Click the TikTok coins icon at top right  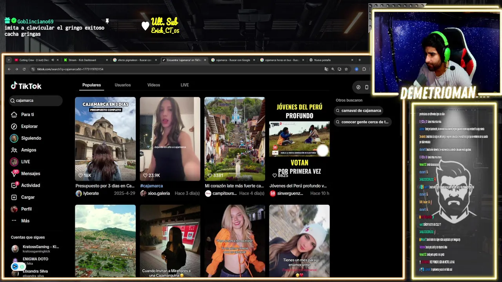click(x=358, y=87)
